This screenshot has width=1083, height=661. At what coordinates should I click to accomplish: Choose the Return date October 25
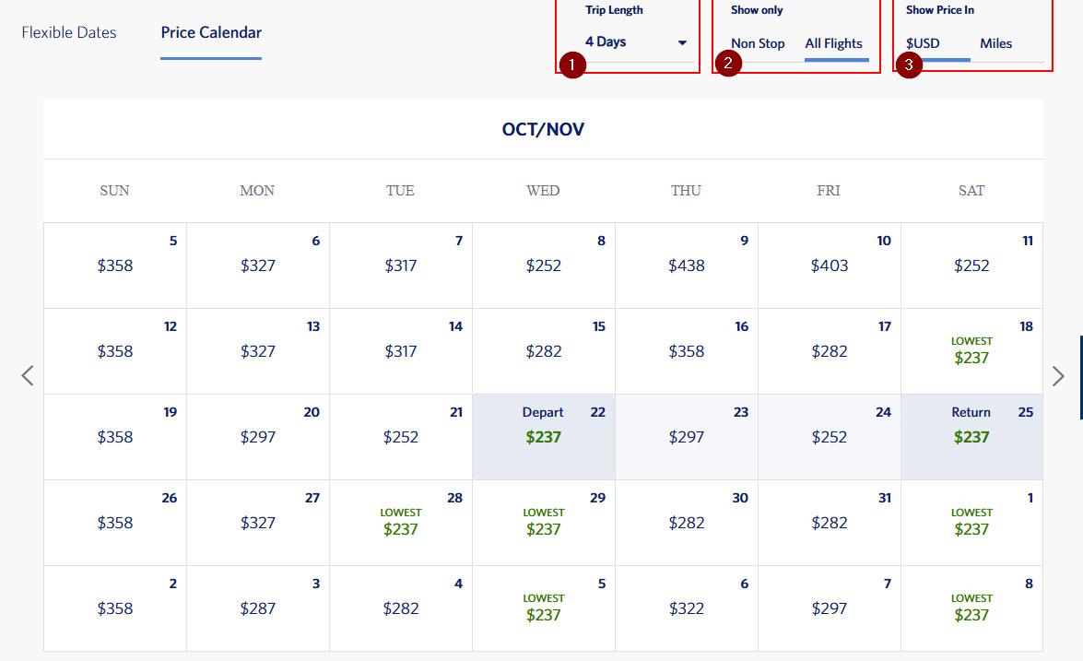971,437
